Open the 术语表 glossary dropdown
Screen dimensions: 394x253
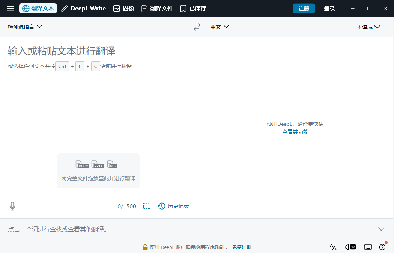pos(368,27)
